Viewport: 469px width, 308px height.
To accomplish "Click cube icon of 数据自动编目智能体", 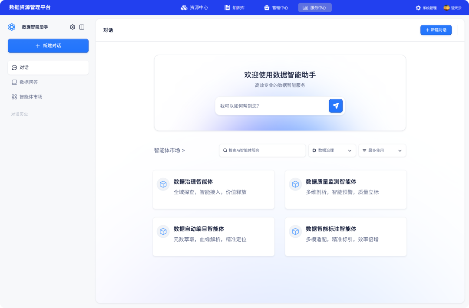I will [163, 231].
